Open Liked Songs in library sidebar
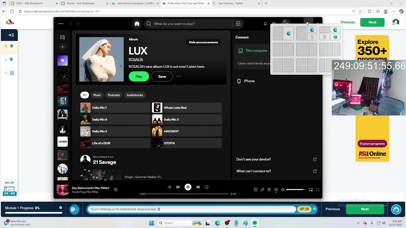The image size is (406, 228). click(x=62, y=60)
